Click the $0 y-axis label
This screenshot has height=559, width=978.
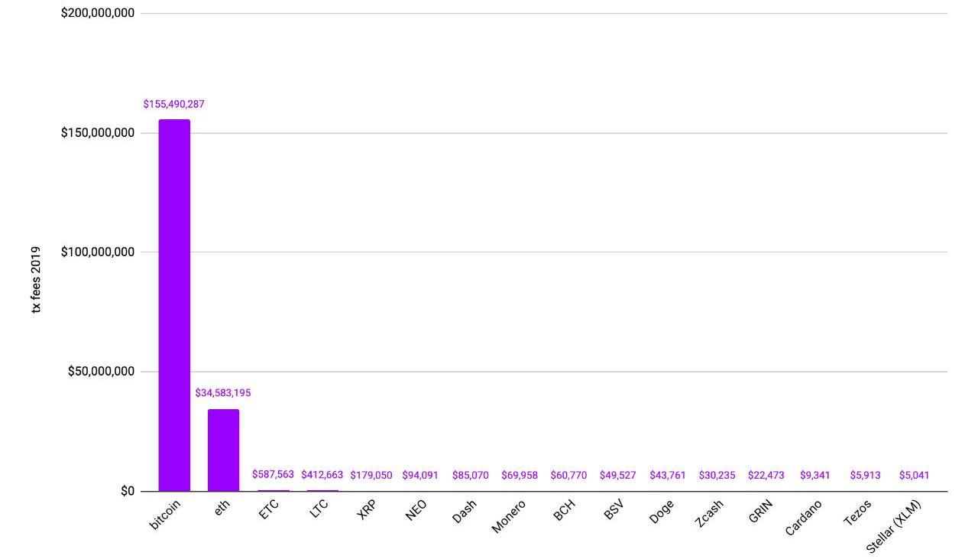coord(127,491)
